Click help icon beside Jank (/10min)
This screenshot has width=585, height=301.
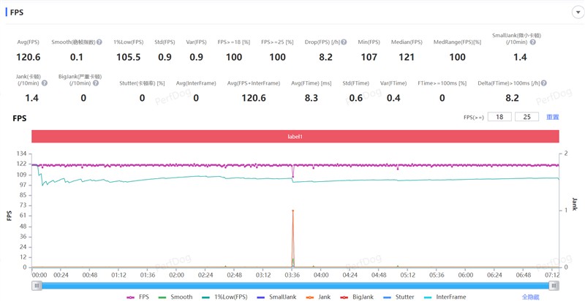[45, 83]
